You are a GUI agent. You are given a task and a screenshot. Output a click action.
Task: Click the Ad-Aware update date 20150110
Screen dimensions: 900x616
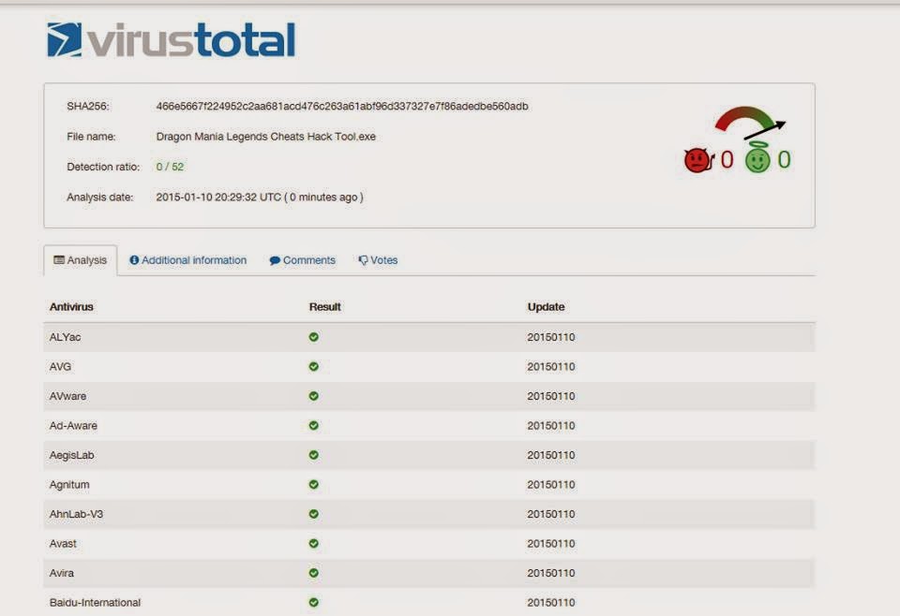[x=551, y=425]
